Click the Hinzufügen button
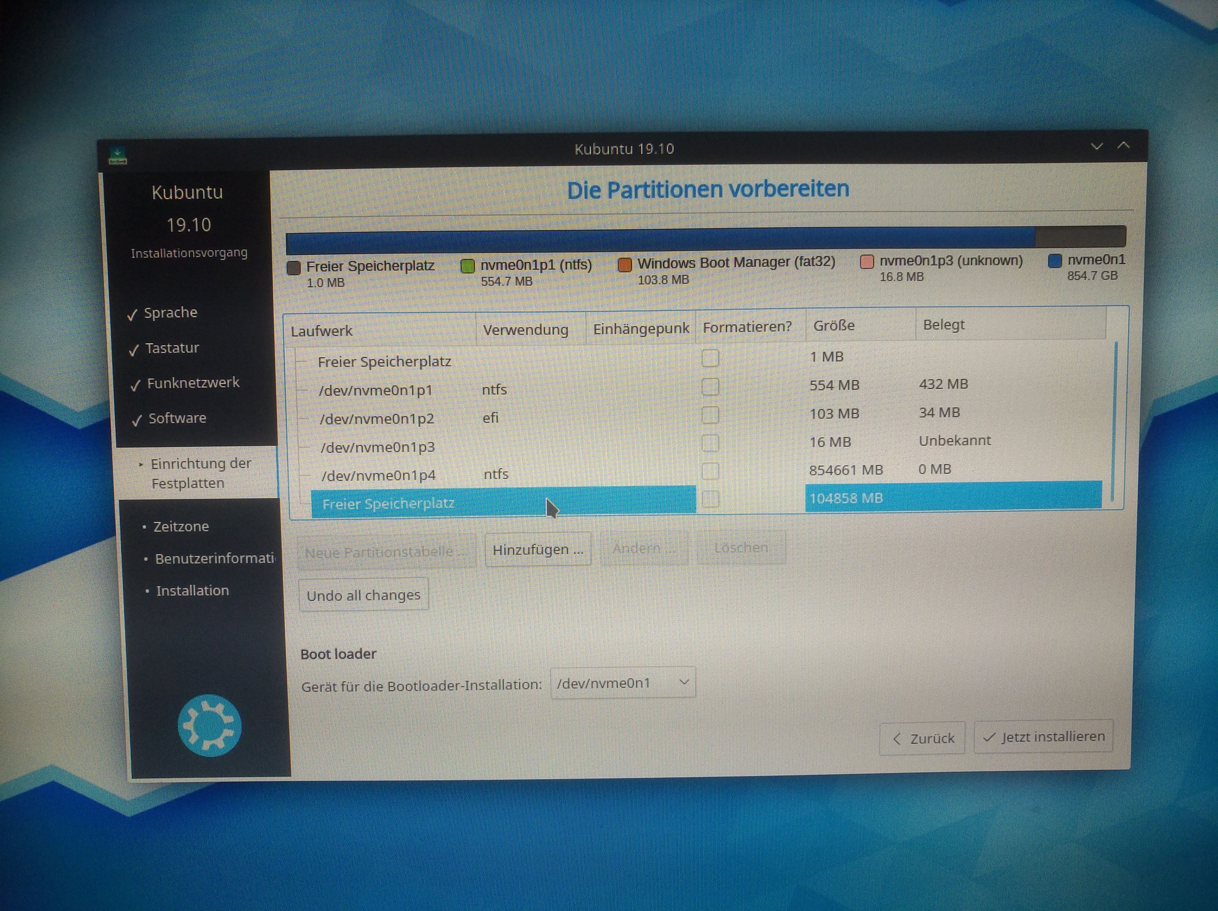 click(x=537, y=549)
